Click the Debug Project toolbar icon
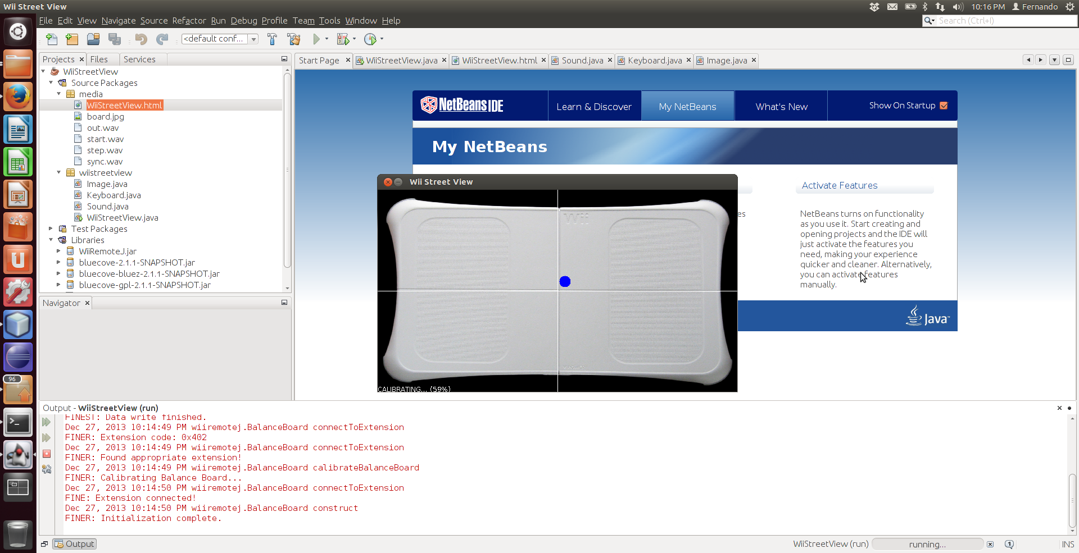This screenshot has height=553, width=1079. [x=342, y=39]
